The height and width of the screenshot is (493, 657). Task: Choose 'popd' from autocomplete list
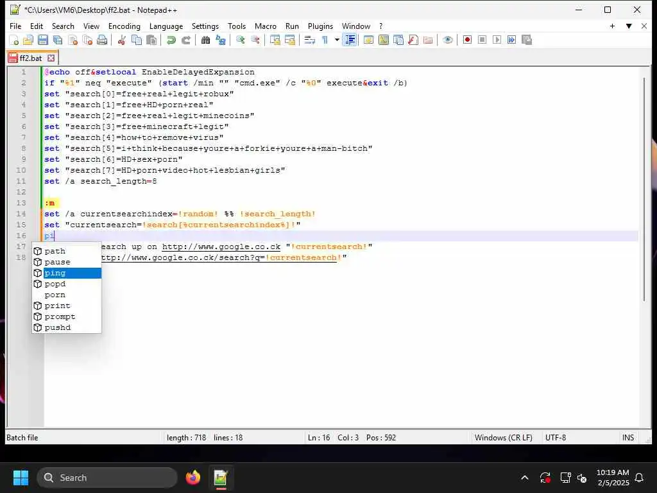(67, 284)
